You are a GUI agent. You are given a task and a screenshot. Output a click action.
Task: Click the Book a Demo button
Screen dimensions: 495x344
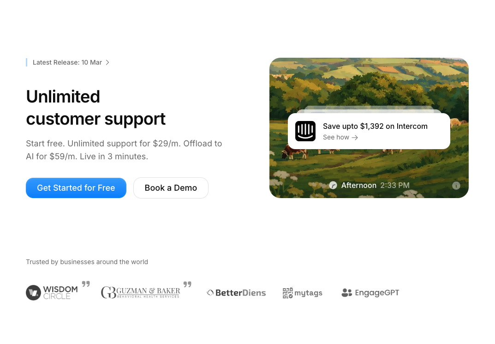pos(171,188)
